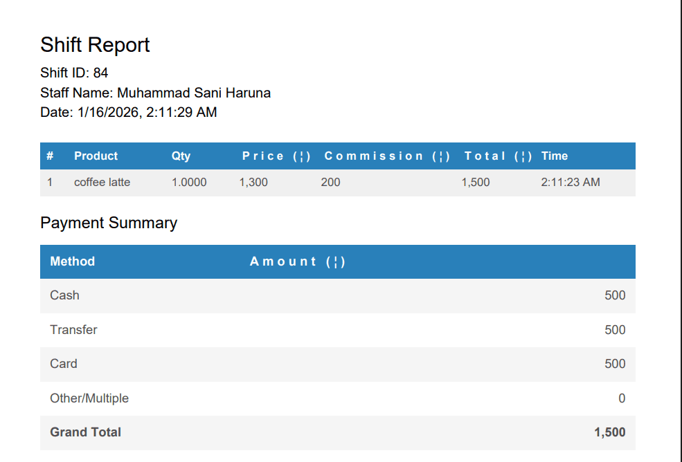Screen dimensions: 682x462
Task: Click the 1.0000 quantity value
Action: pos(189,183)
